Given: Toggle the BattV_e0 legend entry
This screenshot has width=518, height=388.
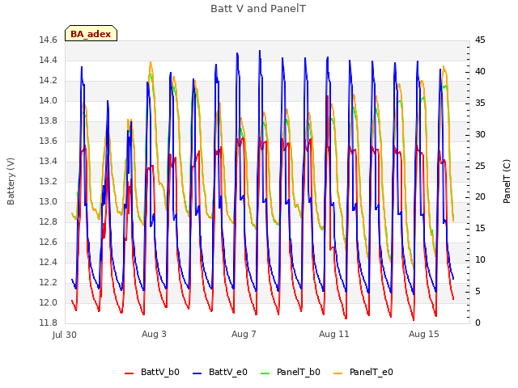Looking at the screenshot, I should pyautogui.click(x=220, y=372).
